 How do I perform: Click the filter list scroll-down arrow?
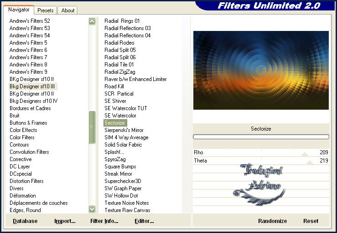coord(92,209)
